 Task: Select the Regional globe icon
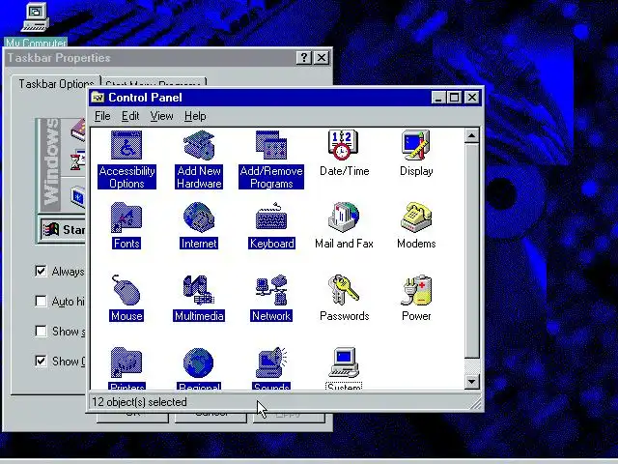pyautogui.click(x=199, y=362)
